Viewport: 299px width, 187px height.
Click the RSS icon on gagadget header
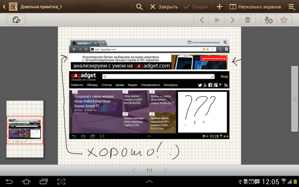(226, 85)
